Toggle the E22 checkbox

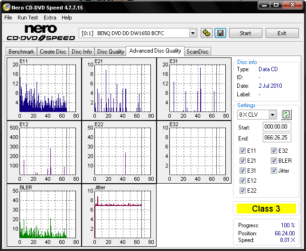(x=242, y=190)
